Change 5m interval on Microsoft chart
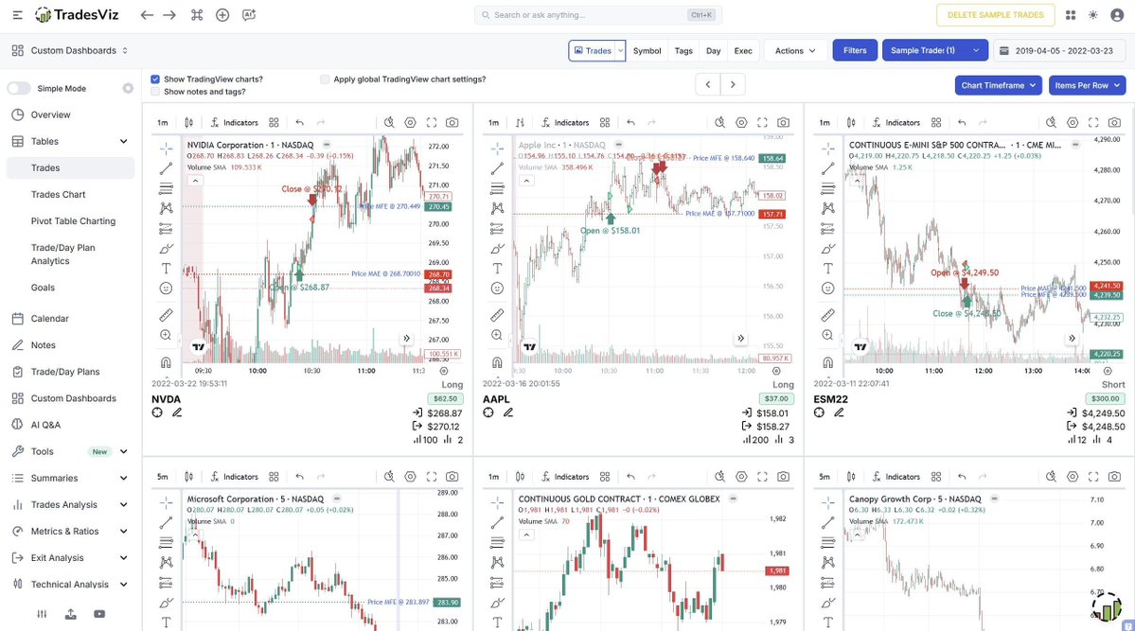This screenshot has height=631, width=1135. 163,477
